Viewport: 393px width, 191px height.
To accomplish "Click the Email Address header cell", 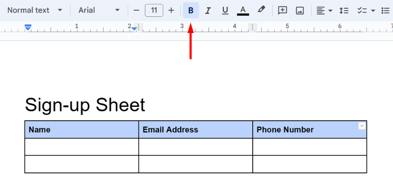I will tap(195, 130).
